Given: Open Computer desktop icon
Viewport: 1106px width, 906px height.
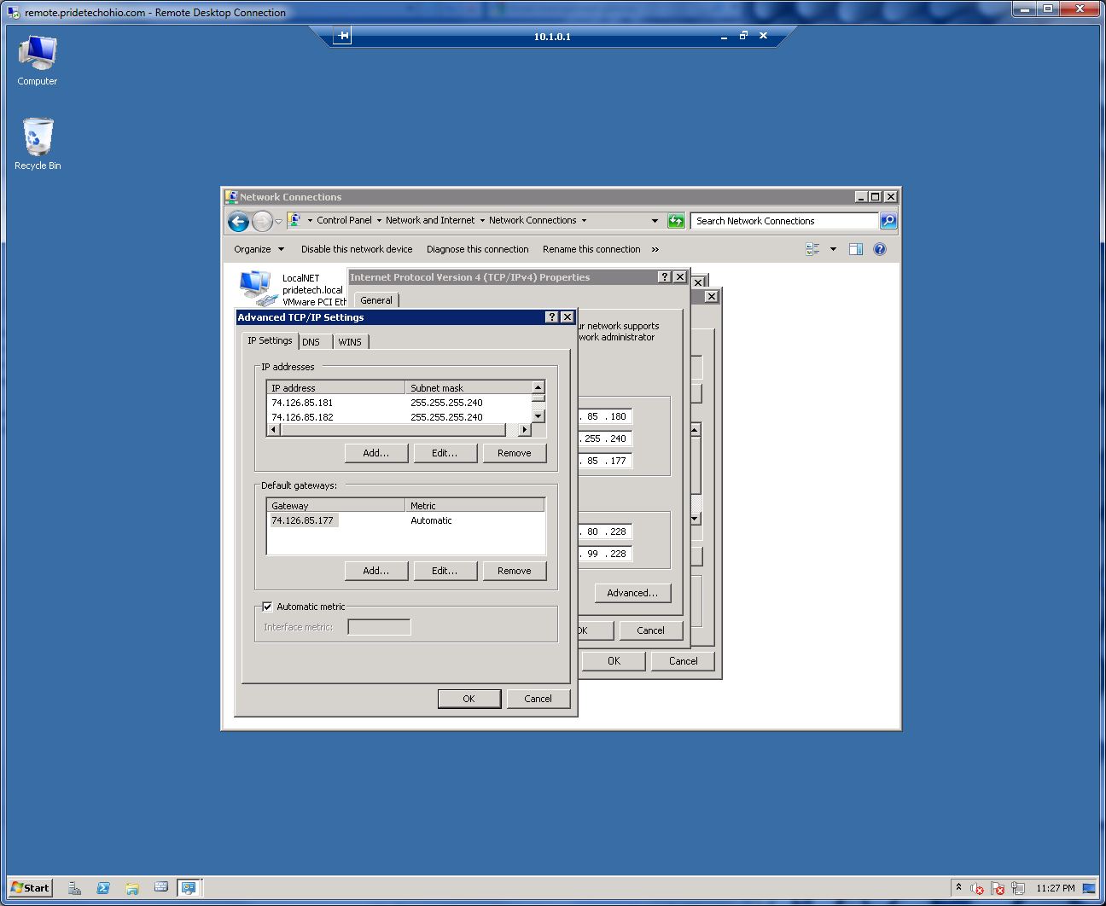Looking at the screenshot, I should [x=38, y=61].
